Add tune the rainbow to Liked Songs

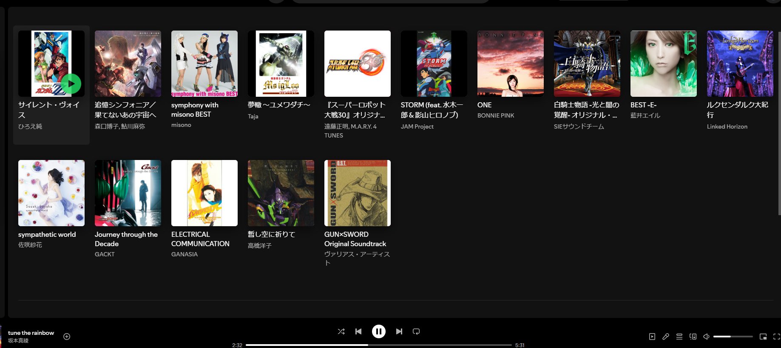click(67, 337)
